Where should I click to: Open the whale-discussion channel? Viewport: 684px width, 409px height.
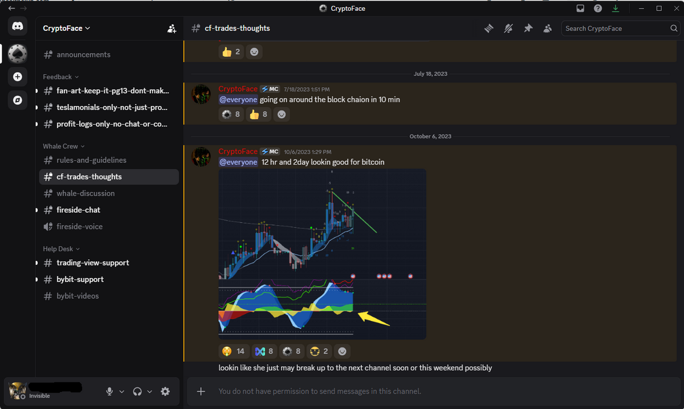(109, 193)
